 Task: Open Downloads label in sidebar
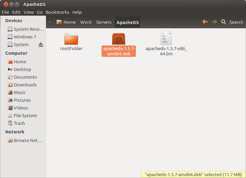tap(25, 85)
